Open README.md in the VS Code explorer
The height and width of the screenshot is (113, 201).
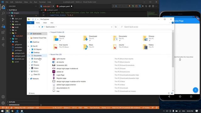point(19,59)
